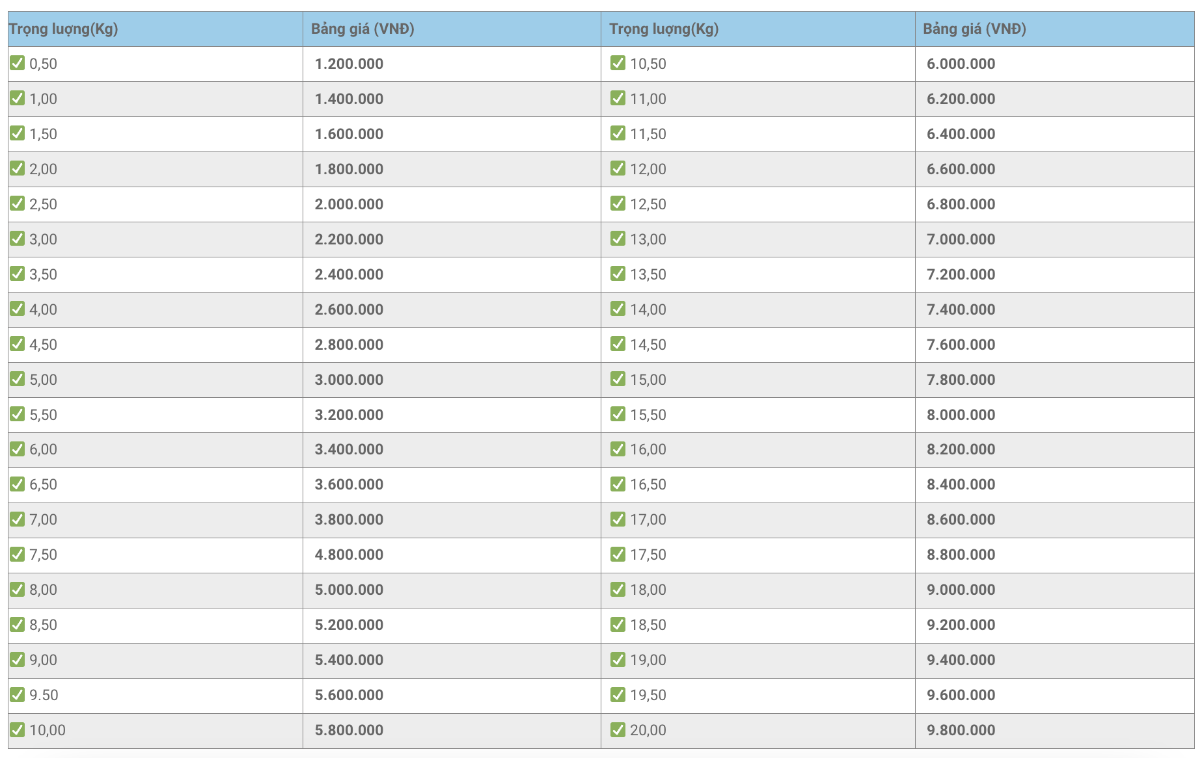Click the green checkmark icon beside 1,00
The image size is (1204, 758).
[18, 98]
